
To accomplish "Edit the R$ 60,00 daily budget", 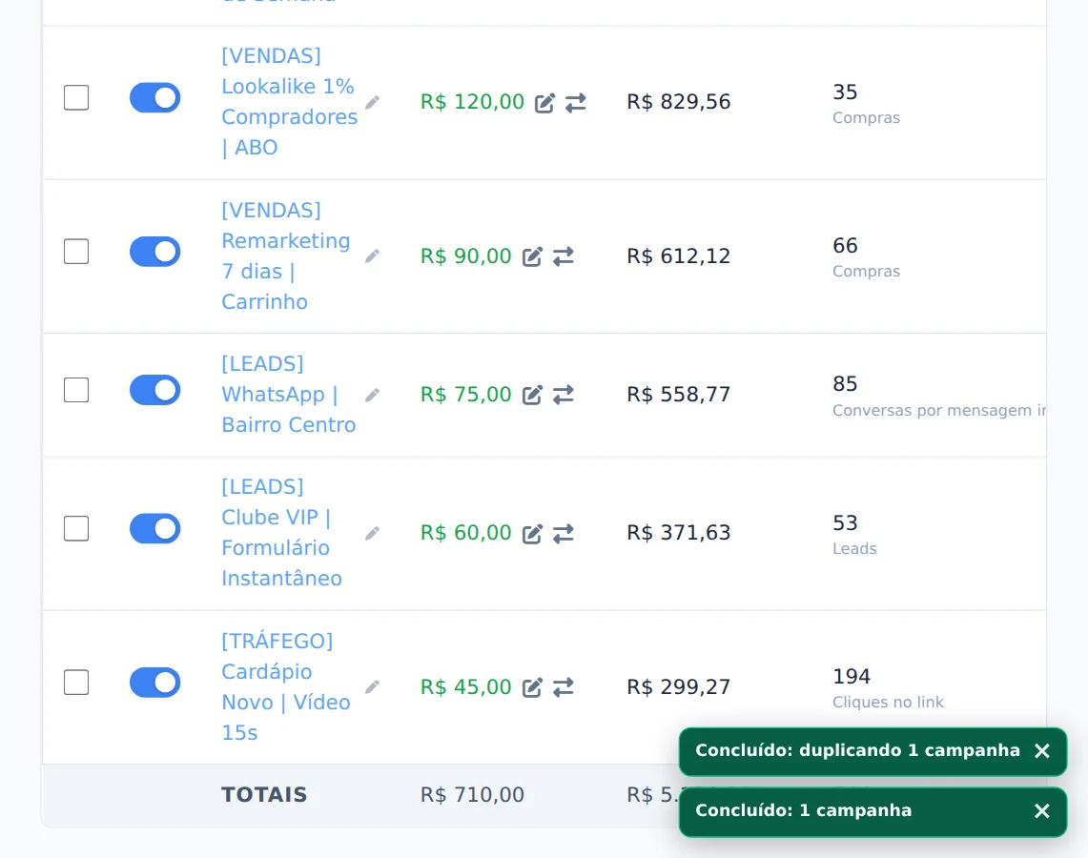I will coord(532,533).
